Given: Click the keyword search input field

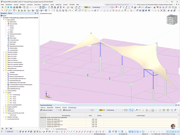Looking at the screenshot, I should point(119,4).
